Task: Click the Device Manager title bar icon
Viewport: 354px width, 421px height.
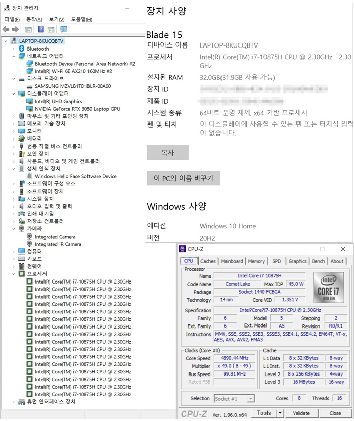Action: pos(7,8)
